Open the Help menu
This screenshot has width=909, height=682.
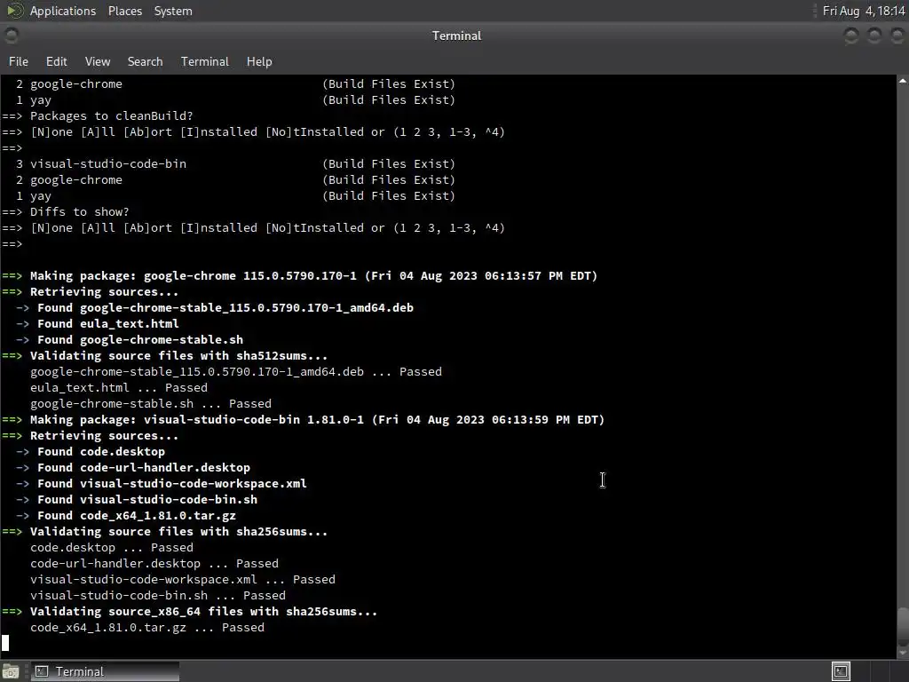[x=259, y=61]
